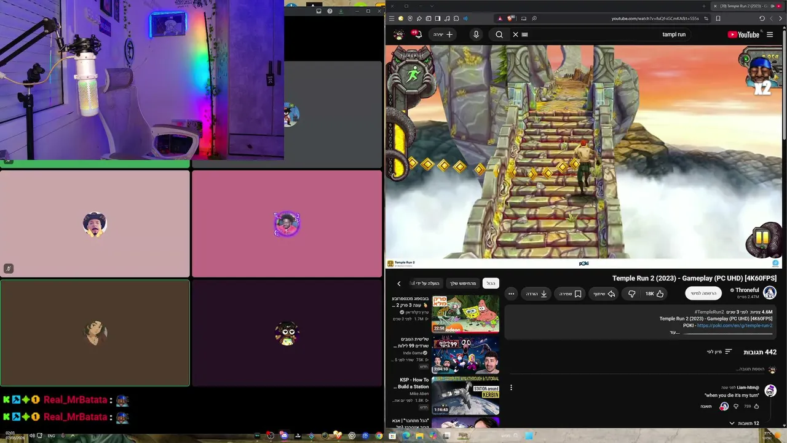
Task: Open the 2:04:10 recommended video thumbnail
Action: (465, 354)
